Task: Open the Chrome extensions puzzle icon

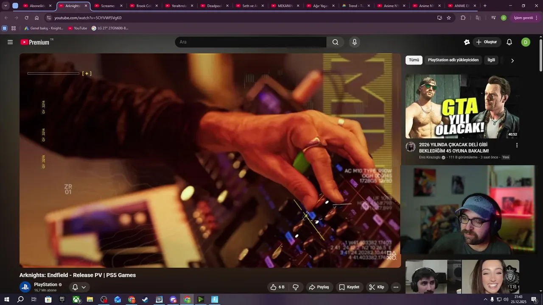Action: pyautogui.click(x=463, y=18)
